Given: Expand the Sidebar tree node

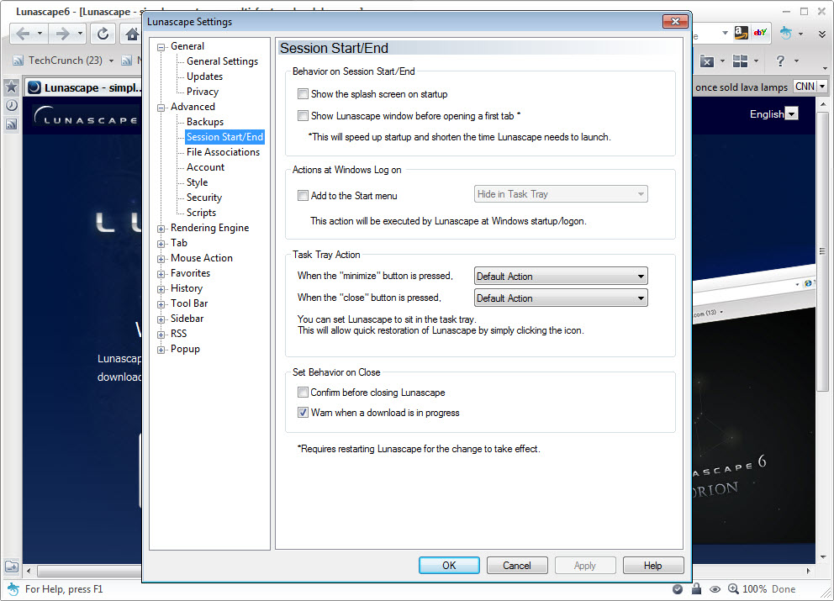Looking at the screenshot, I should [x=161, y=319].
